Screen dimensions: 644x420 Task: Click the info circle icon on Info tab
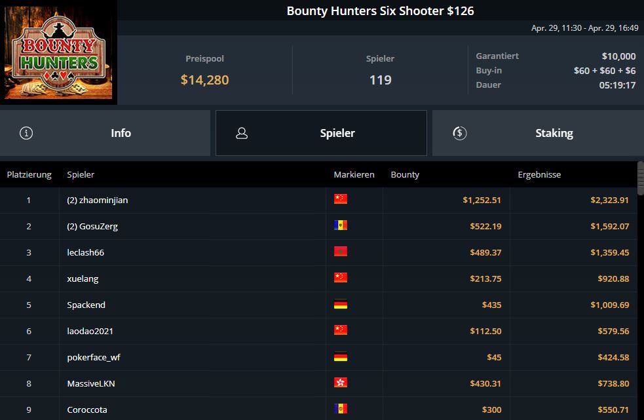[x=26, y=133]
